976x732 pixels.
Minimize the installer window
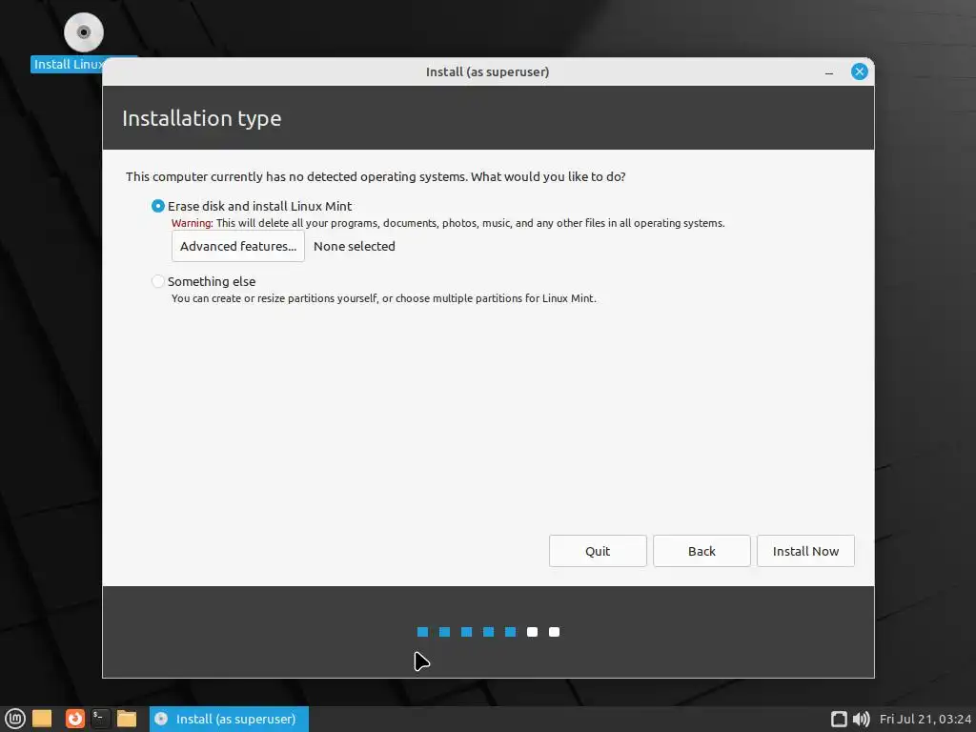click(829, 72)
